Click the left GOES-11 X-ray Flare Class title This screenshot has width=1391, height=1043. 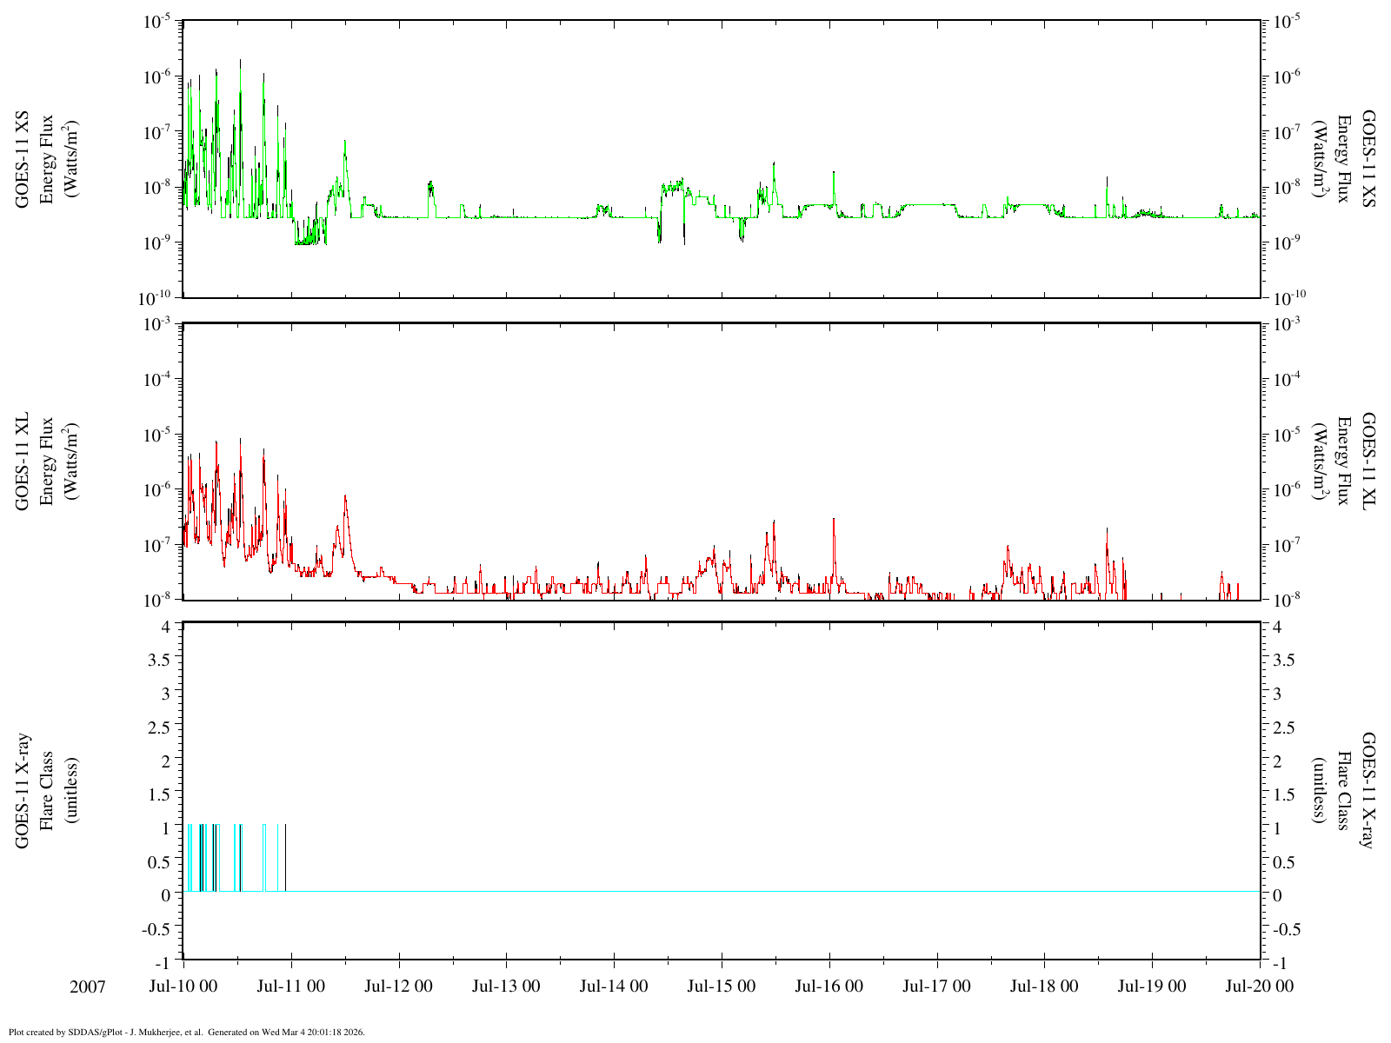(46, 791)
